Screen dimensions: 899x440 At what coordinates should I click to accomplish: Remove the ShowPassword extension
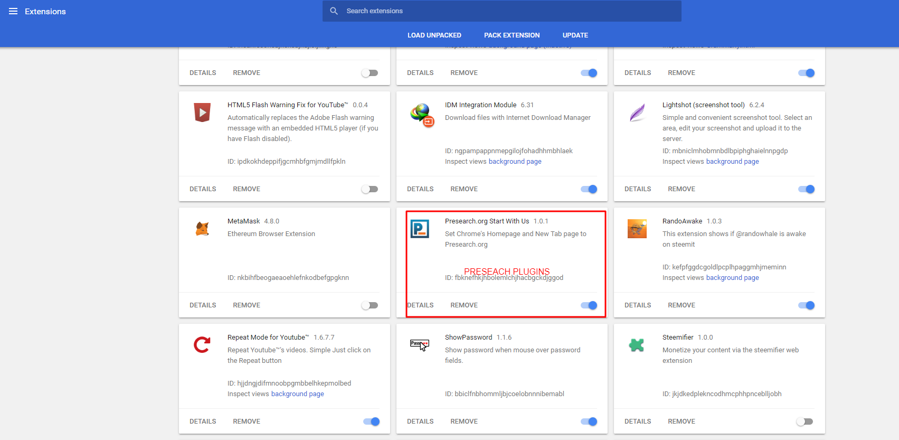pos(464,422)
